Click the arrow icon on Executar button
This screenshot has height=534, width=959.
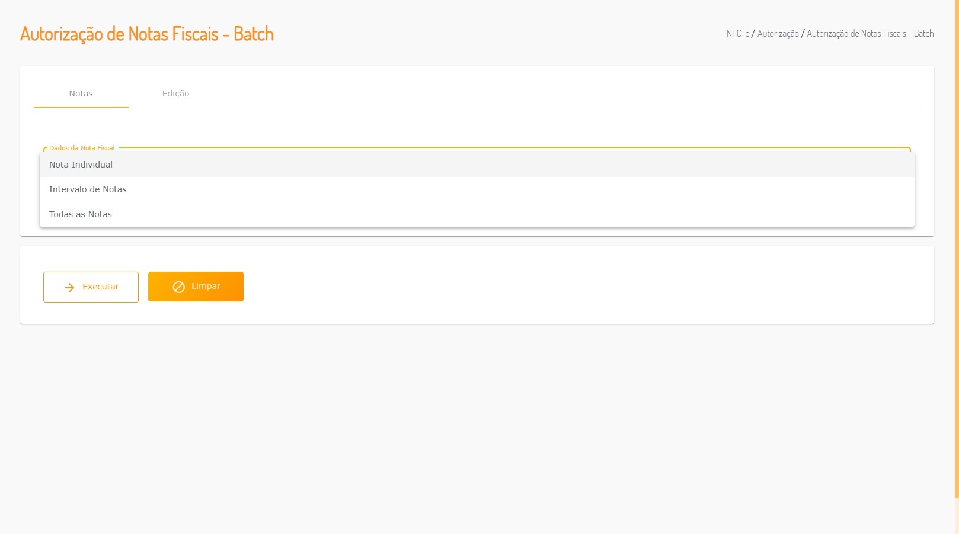pos(69,287)
